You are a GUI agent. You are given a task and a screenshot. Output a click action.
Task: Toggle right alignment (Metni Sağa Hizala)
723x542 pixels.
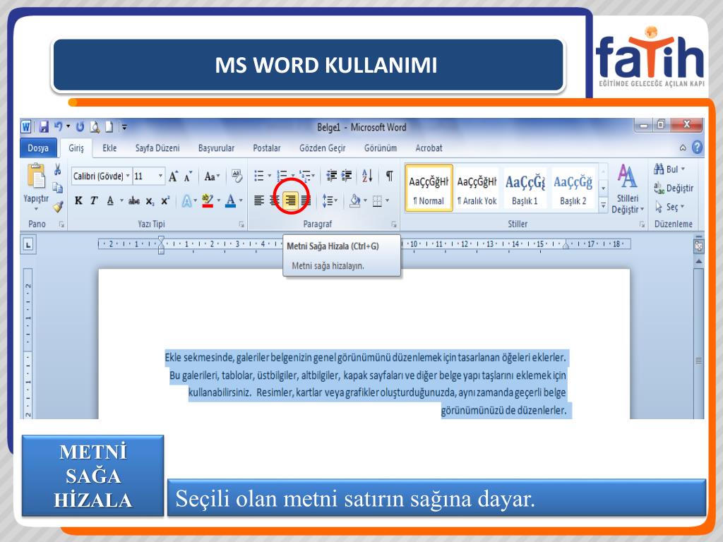(290, 200)
